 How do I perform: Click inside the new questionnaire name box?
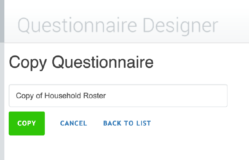(118, 96)
